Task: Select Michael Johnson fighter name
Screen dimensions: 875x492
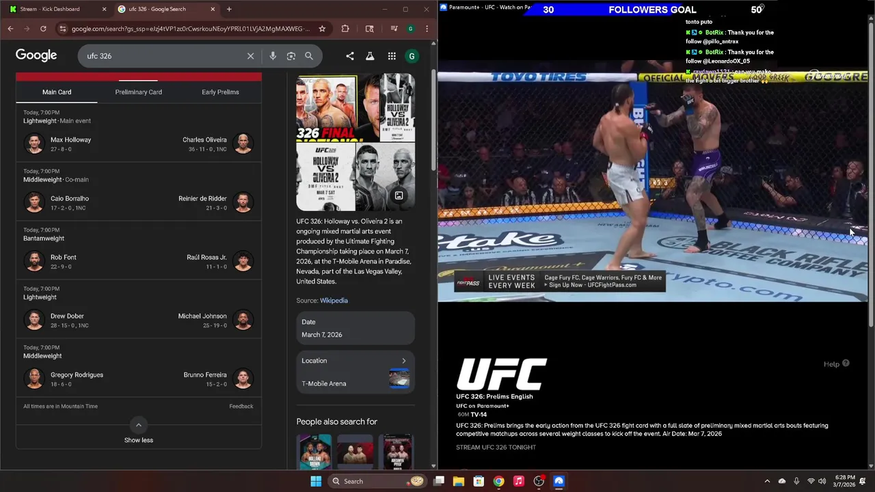Action: [202, 316]
